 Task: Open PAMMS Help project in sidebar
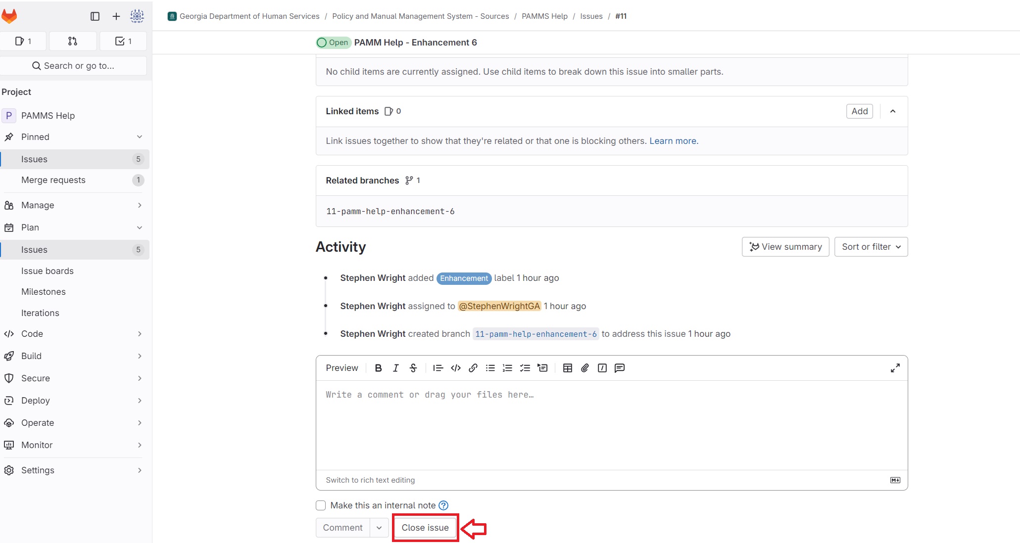[x=74, y=116]
